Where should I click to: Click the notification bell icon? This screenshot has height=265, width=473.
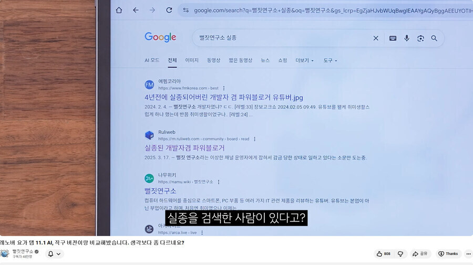50,254
